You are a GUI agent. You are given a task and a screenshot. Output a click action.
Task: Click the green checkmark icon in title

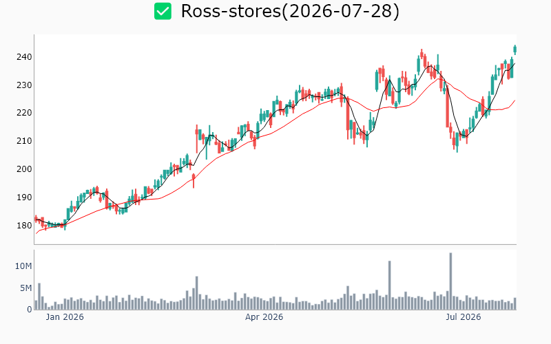click(x=163, y=11)
